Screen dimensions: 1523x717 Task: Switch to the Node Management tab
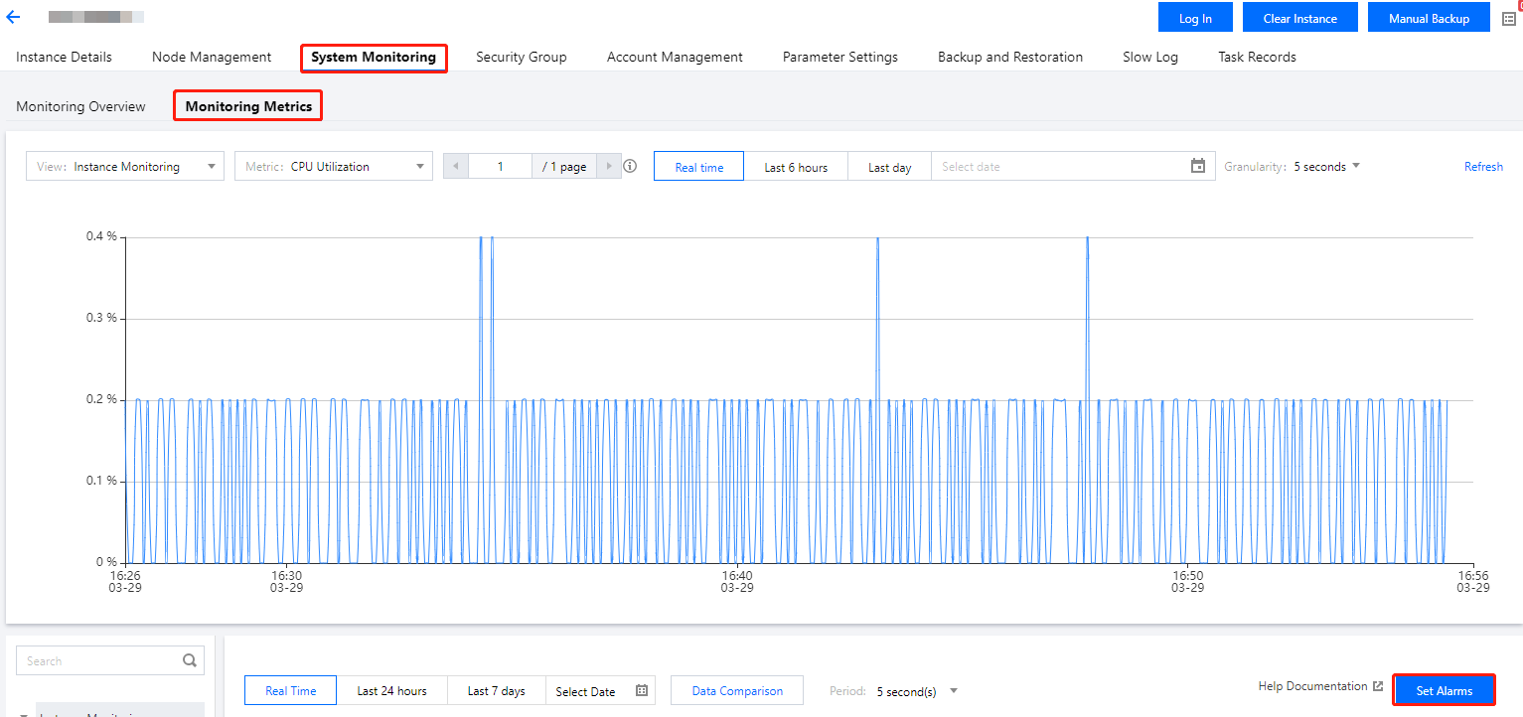[212, 58]
